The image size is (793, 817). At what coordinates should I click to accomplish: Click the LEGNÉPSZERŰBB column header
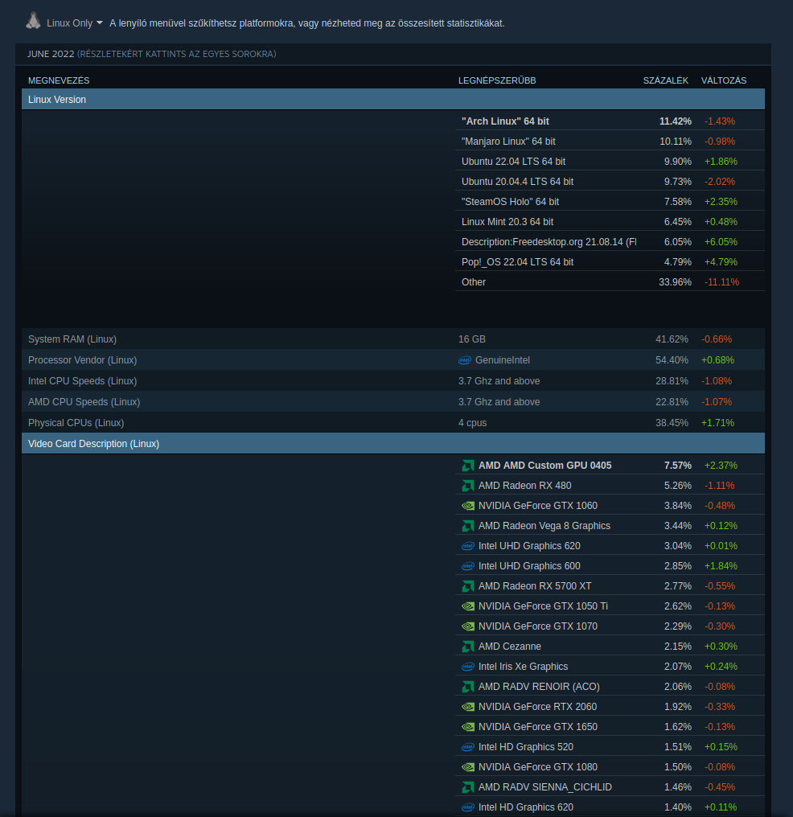coord(497,80)
